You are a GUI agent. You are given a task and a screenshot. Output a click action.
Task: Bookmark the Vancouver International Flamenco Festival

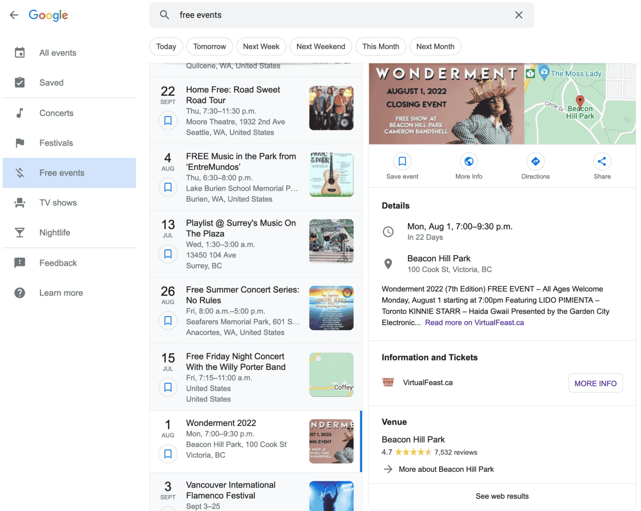pyautogui.click(x=168, y=508)
